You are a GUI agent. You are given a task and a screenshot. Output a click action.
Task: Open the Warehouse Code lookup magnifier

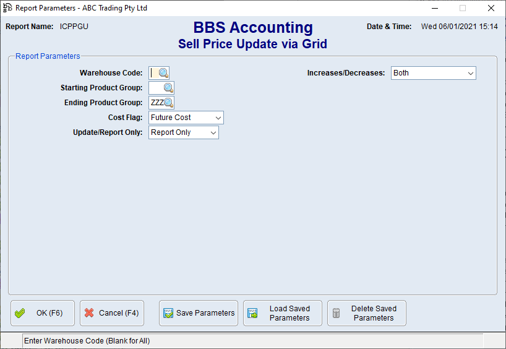point(163,73)
